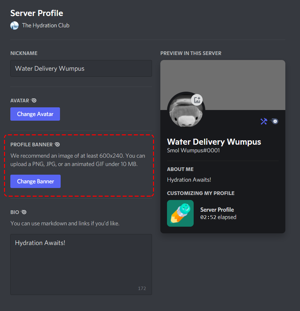Viewport: 300px width, 311px height.
Task: Click the Hydration Awaits! text under About Me
Action: (189, 180)
